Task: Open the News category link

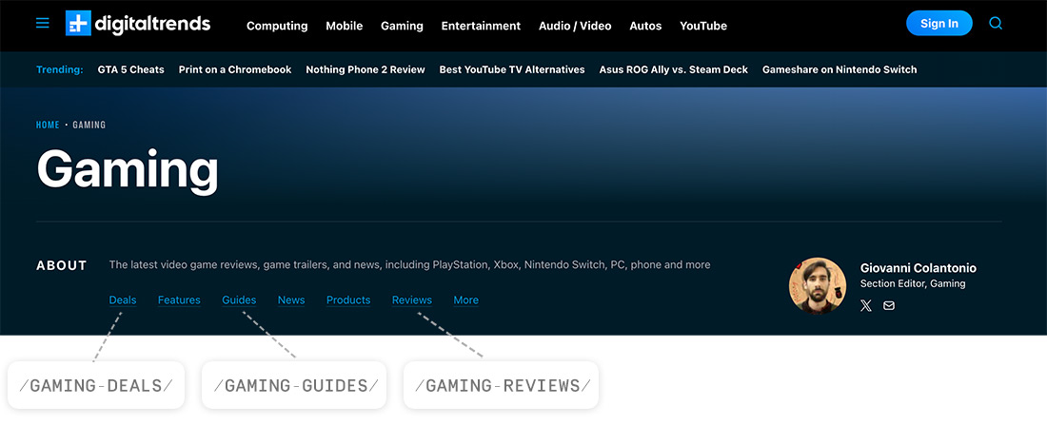Action: [x=291, y=300]
